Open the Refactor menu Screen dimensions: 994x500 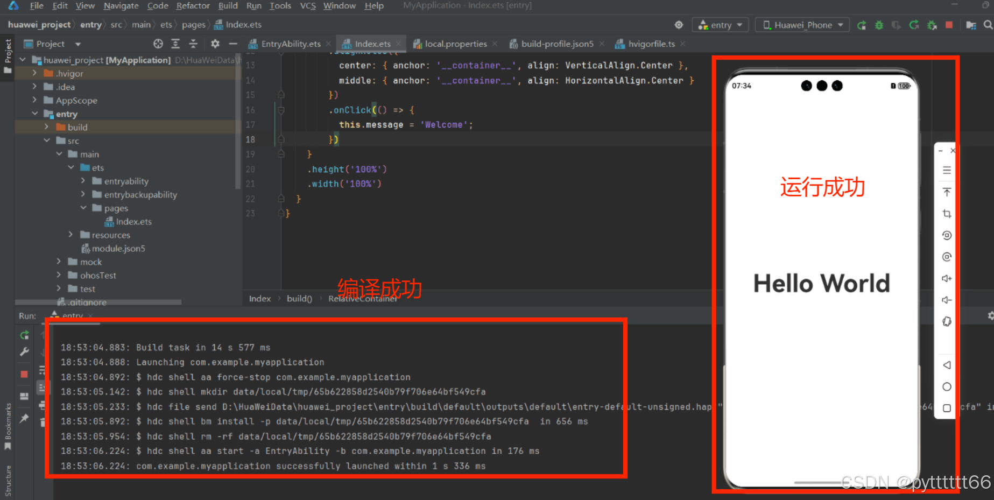[193, 5]
